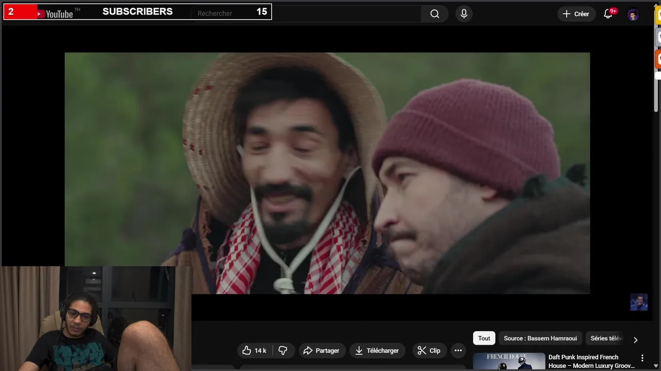Select Source : Bassem Hamraoui chip

(x=540, y=339)
